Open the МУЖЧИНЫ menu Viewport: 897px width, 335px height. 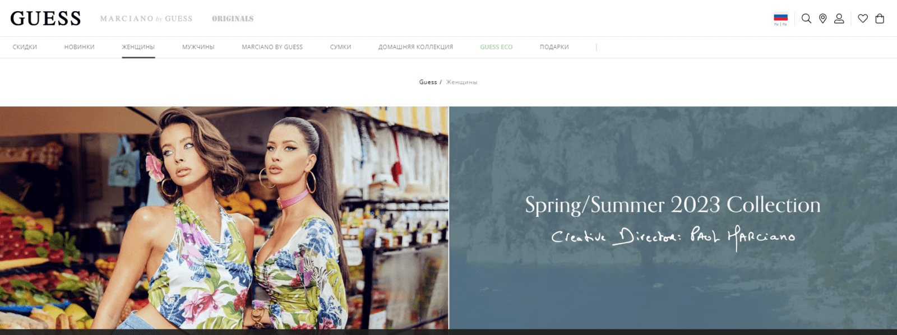tap(198, 47)
